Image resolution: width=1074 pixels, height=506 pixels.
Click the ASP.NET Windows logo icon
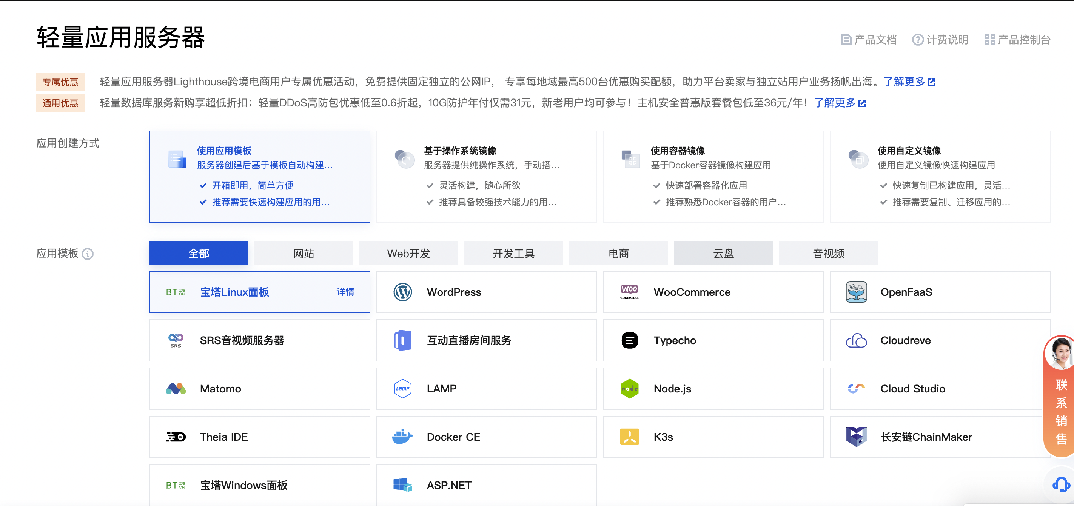click(x=402, y=486)
